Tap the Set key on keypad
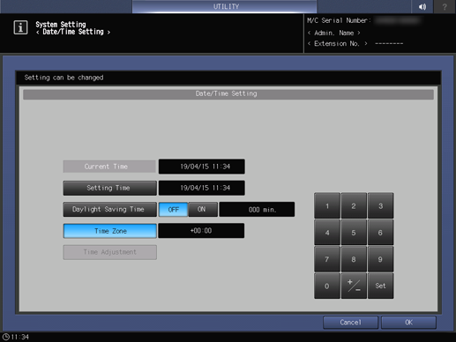Viewport: 456px width, 342px height. tap(380, 286)
